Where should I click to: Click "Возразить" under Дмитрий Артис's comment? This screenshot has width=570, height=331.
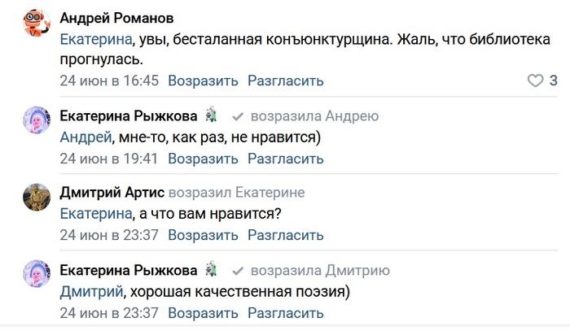[203, 236]
